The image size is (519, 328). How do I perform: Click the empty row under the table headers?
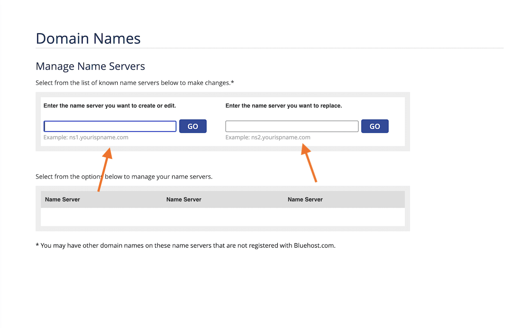[223, 217]
